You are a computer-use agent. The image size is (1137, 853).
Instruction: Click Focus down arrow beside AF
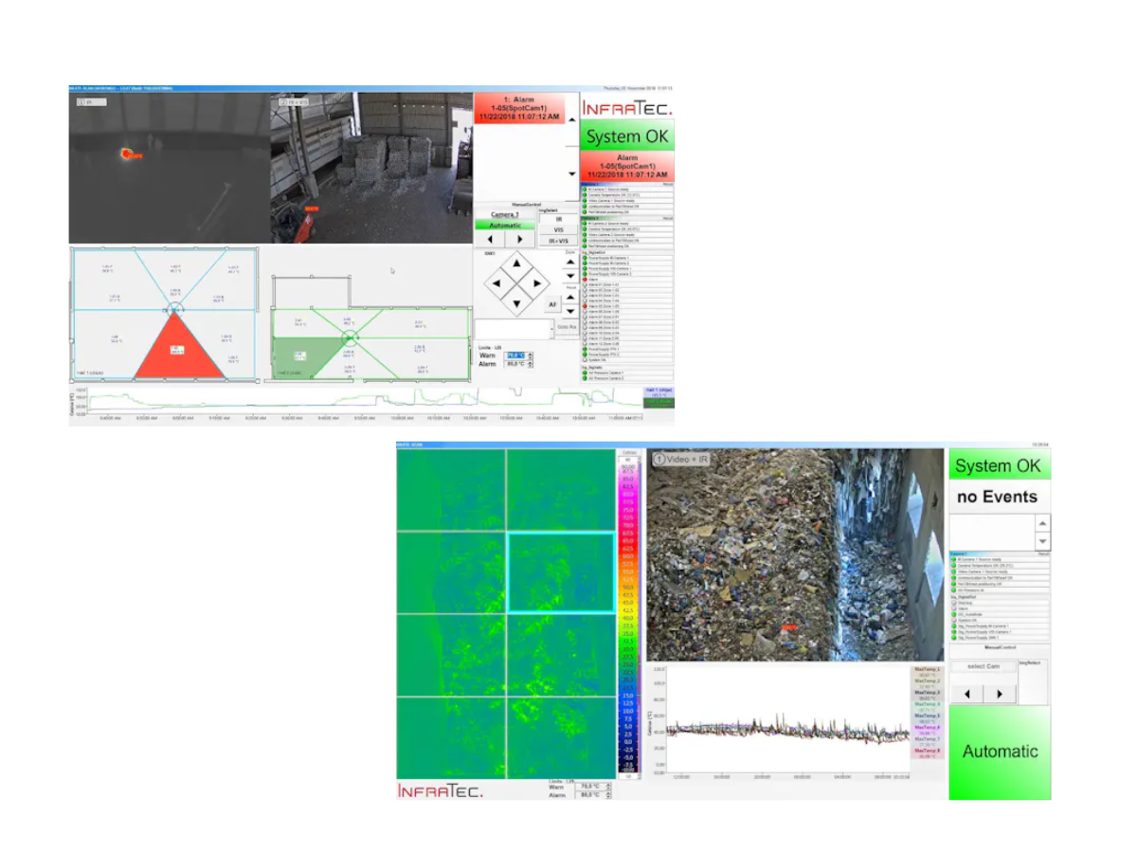(570, 311)
